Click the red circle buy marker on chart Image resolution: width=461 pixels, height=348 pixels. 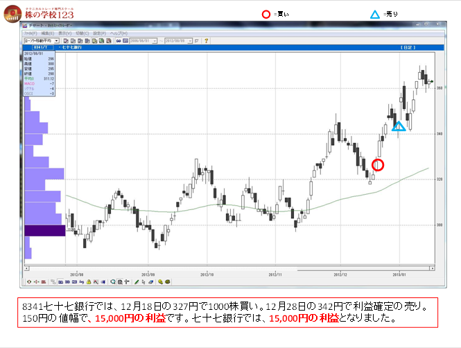[378, 164]
